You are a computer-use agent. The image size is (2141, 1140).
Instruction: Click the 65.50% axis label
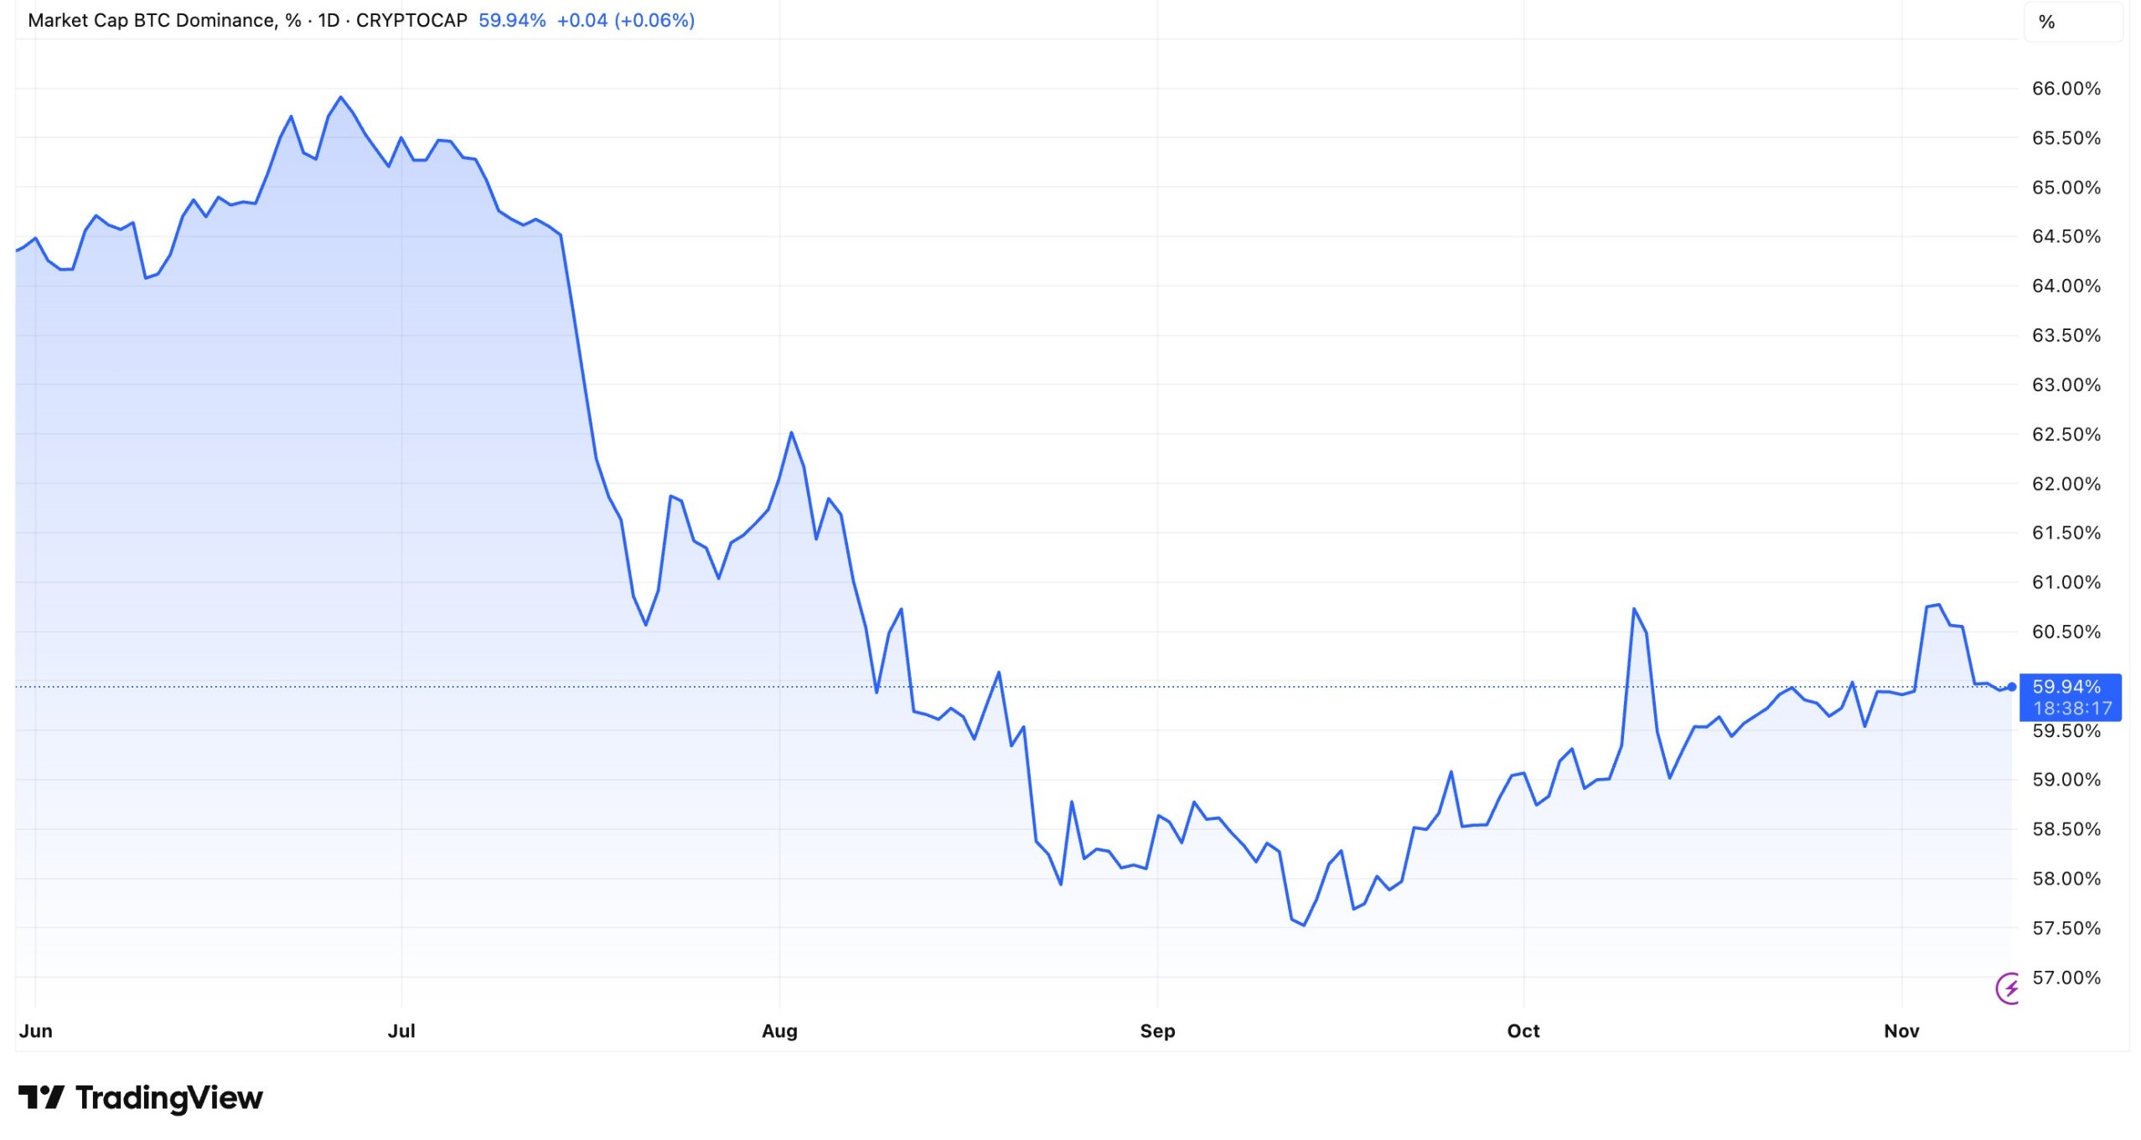(2066, 138)
